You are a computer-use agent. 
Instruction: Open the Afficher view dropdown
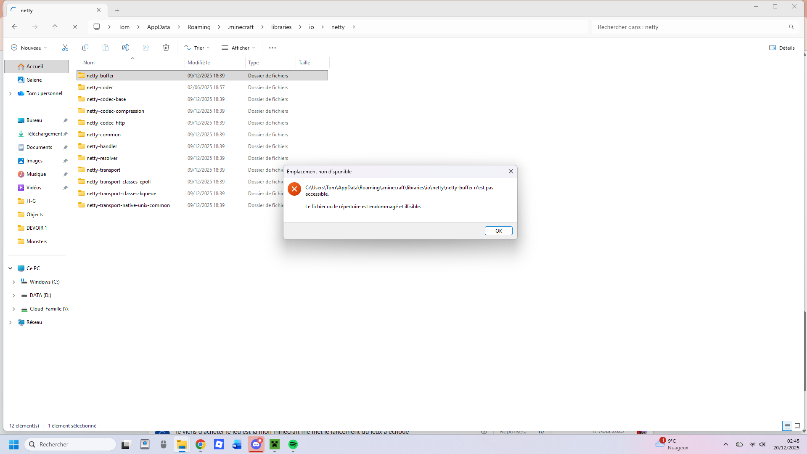coord(238,48)
